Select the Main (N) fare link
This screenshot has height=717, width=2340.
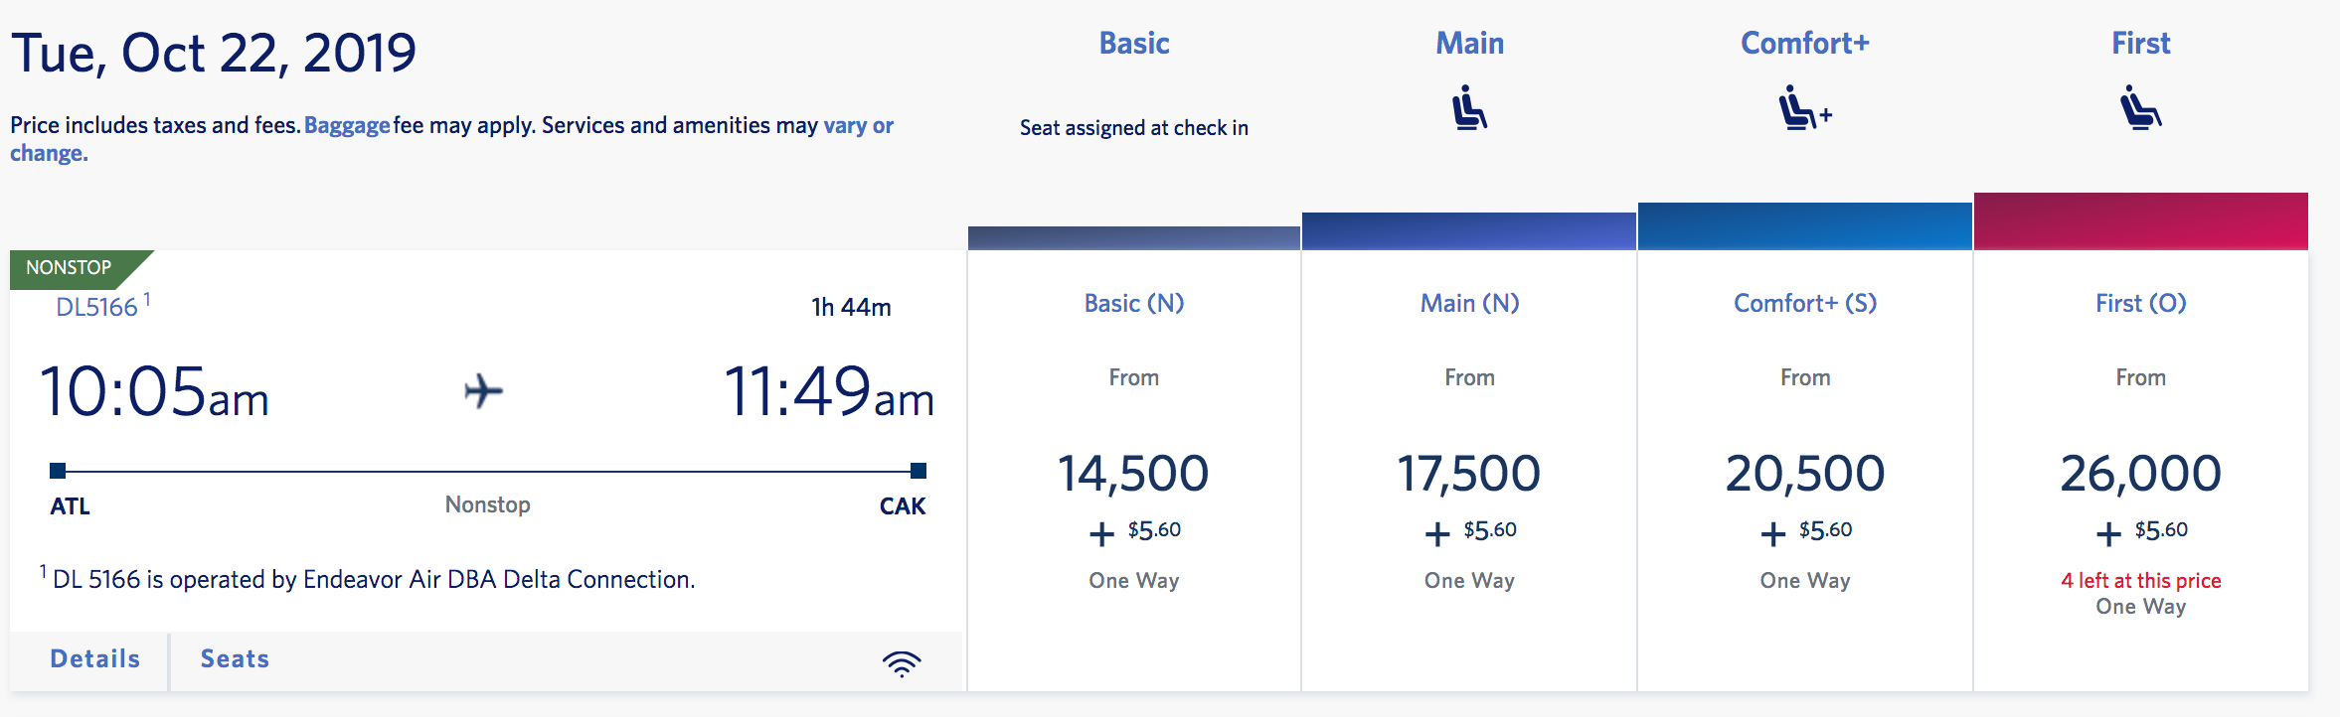(x=1469, y=304)
